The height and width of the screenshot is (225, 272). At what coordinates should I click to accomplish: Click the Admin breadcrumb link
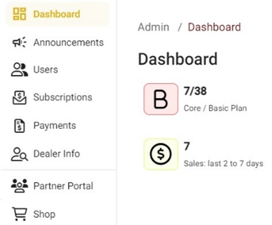(x=154, y=27)
